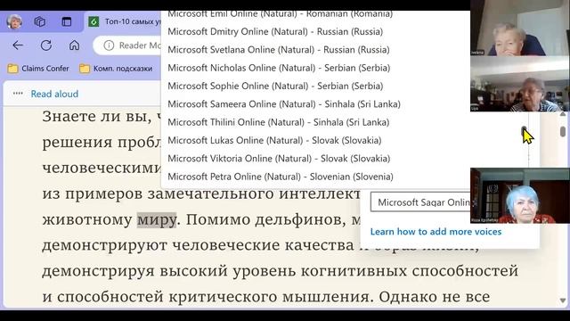Click the highlighted word миру in the article
The width and height of the screenshot is (570, 321).
tap(157, 220)
